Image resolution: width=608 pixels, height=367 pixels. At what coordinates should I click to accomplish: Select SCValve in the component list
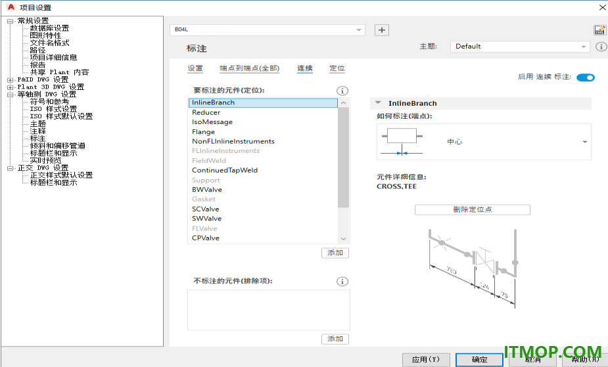264,209
